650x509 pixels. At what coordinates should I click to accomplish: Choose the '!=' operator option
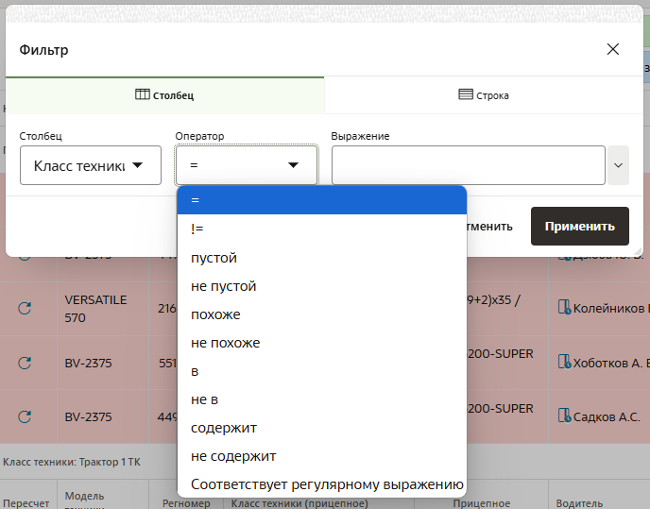[321, 229]
